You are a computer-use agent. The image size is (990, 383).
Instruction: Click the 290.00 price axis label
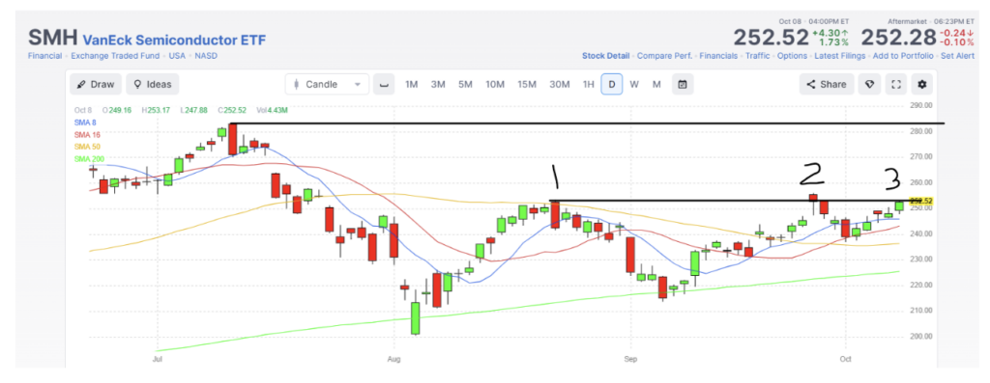(x=921, y=105)
